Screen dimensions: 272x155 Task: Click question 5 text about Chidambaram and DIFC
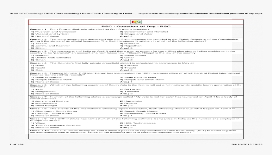135,74
